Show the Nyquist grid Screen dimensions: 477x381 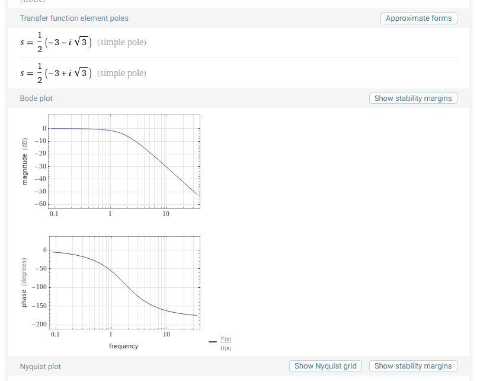pos(325,366)
